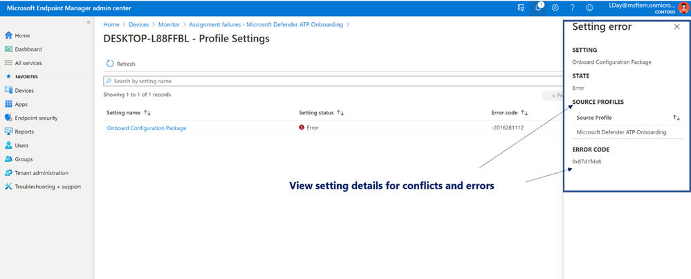
Task: Refresh the profile settings list
Action: 121,64
